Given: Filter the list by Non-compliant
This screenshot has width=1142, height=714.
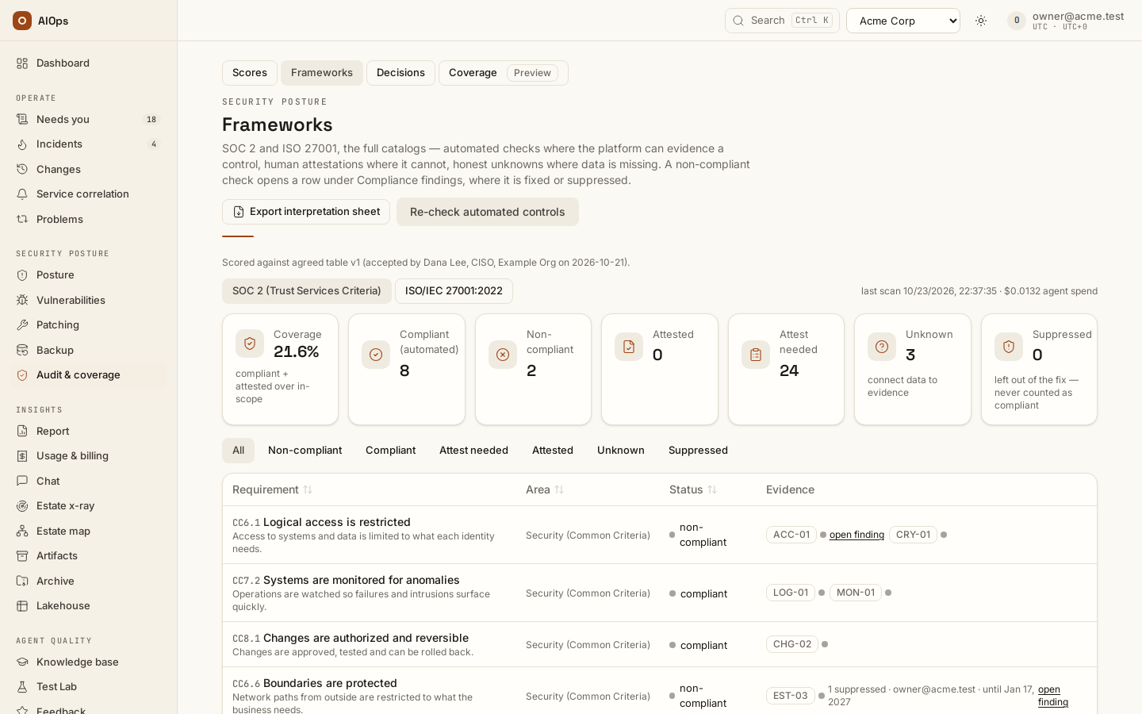Looking at the screenshot, I should click(305, 451).
